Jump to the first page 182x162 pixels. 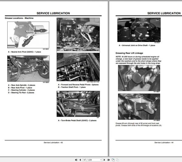pos(76,160)
